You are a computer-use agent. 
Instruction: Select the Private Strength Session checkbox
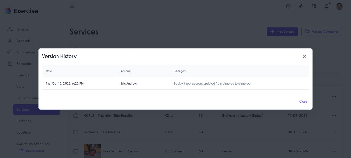point(76,151)
